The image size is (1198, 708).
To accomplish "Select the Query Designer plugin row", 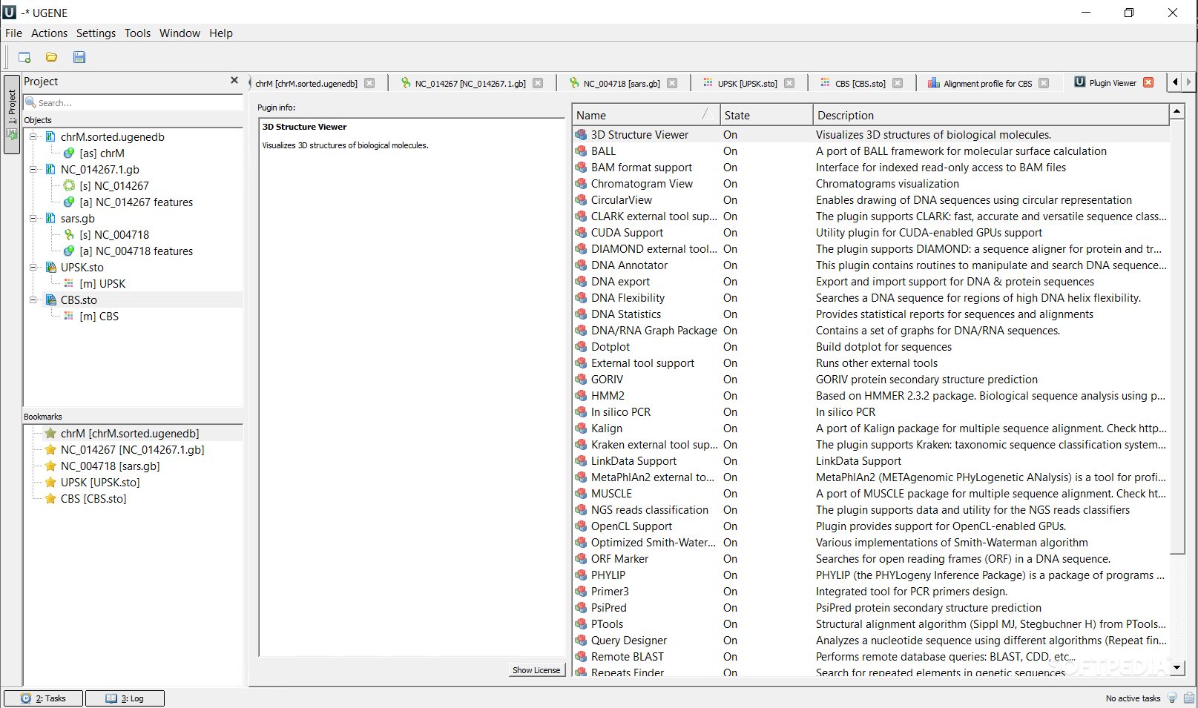I will pyautogui.click(x=871, y=640).
